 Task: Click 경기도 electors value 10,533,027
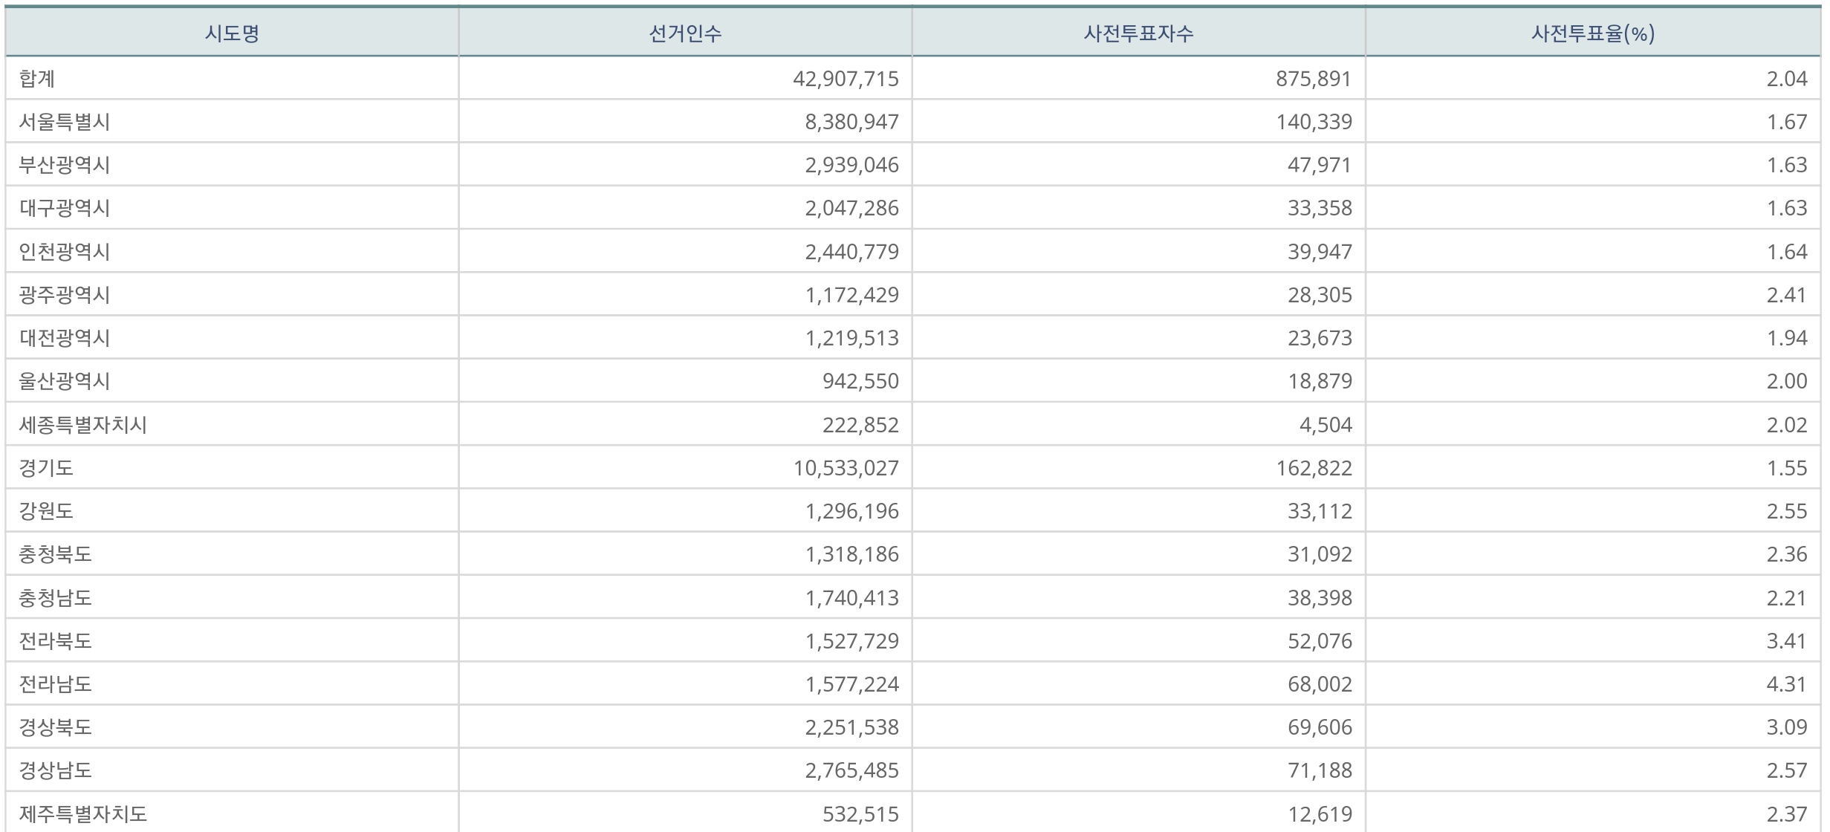(x=846, y=467)
